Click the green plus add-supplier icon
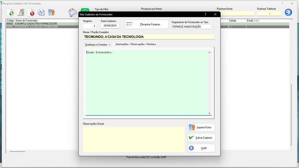The height and width of the screenshot is (168, 299). [x=11, y=13]
